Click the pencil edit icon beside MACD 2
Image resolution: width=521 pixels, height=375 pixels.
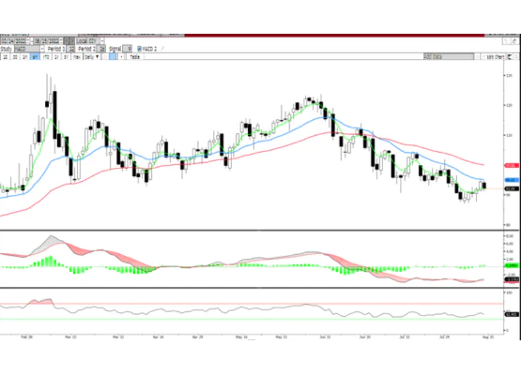click(x=162, y=49)
